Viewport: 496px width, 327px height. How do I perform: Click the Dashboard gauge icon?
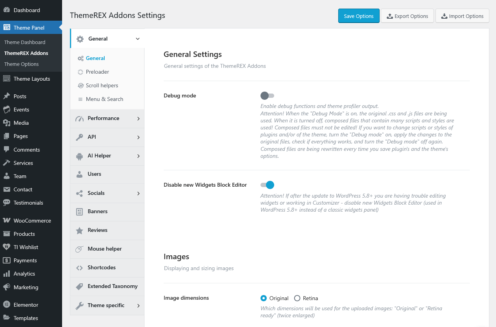tap(7, 10)
